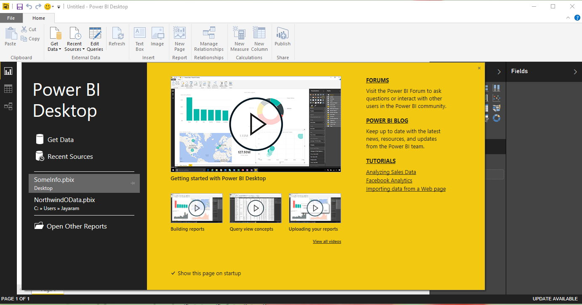Play the Getting started video thumbnail
582x305 pixels.
(256, 124)
